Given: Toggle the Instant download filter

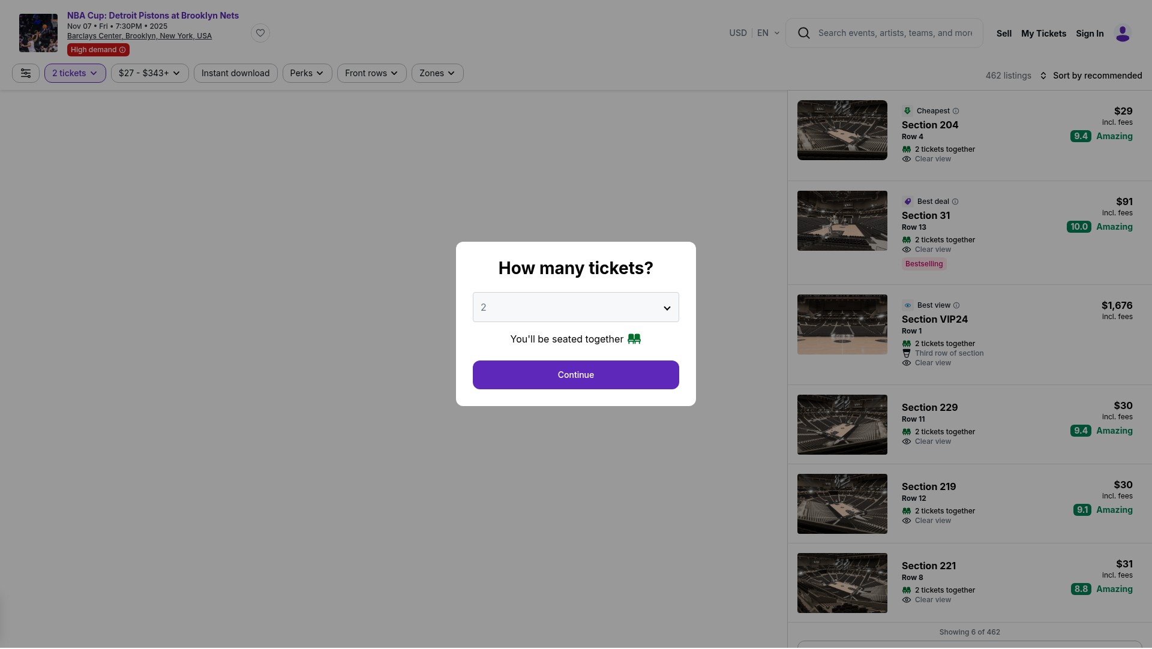Looking at the screenshot, I should pyautogui.click(x=235, y=73).
